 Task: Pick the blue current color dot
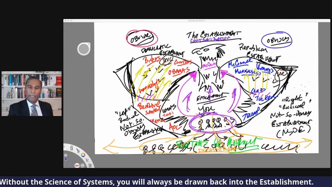pyautogui.click(x=66, y=159)
